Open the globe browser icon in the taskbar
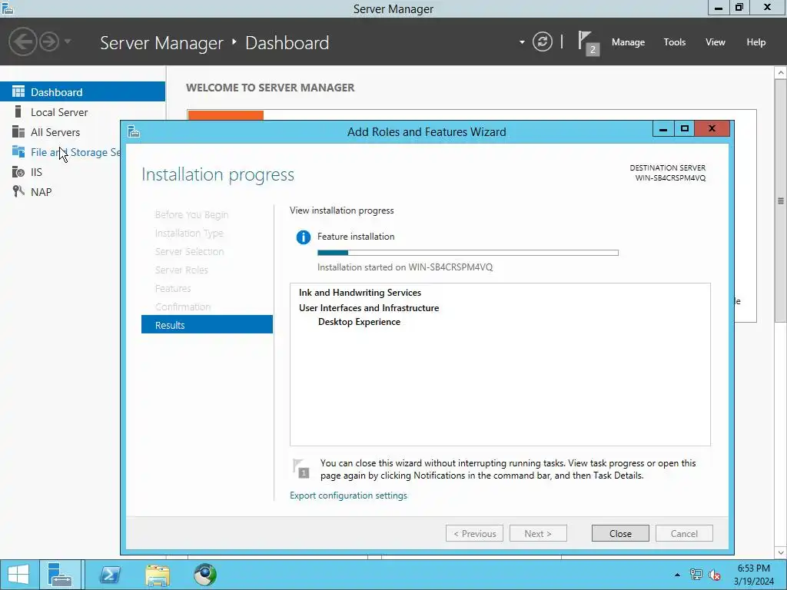 [204, 575]
